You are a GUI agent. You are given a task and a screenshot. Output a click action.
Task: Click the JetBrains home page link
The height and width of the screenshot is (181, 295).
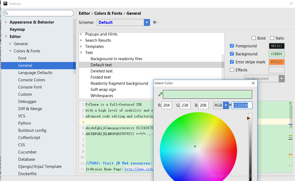click(139, 169)
